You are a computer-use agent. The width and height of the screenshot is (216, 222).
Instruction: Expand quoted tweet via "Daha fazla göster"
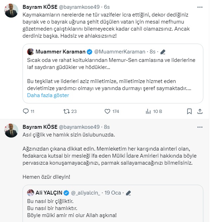click(48, 95)
